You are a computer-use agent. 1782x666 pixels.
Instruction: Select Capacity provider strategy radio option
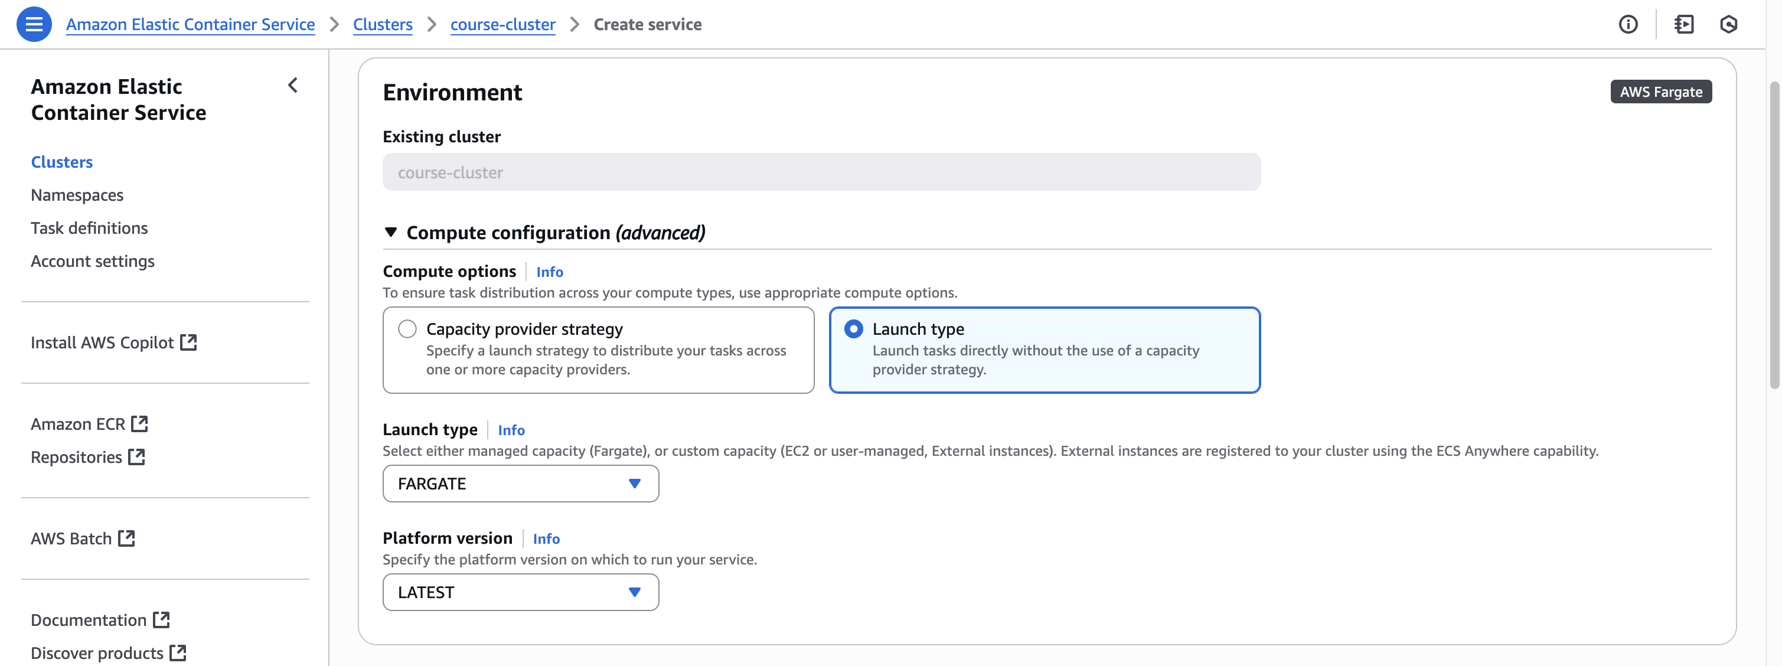pyautogui.click(x=407, y=328)
